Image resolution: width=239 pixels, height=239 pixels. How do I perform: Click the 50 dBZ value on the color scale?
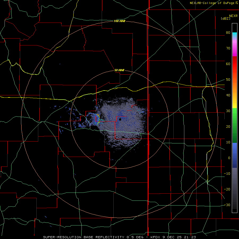[x=228, y=80]
